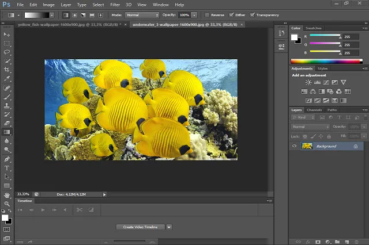Image resolution: width=369 pixels, height=245 pixels.
Task: Open the tool preset picker arrow
Action: tap(18, 16)
